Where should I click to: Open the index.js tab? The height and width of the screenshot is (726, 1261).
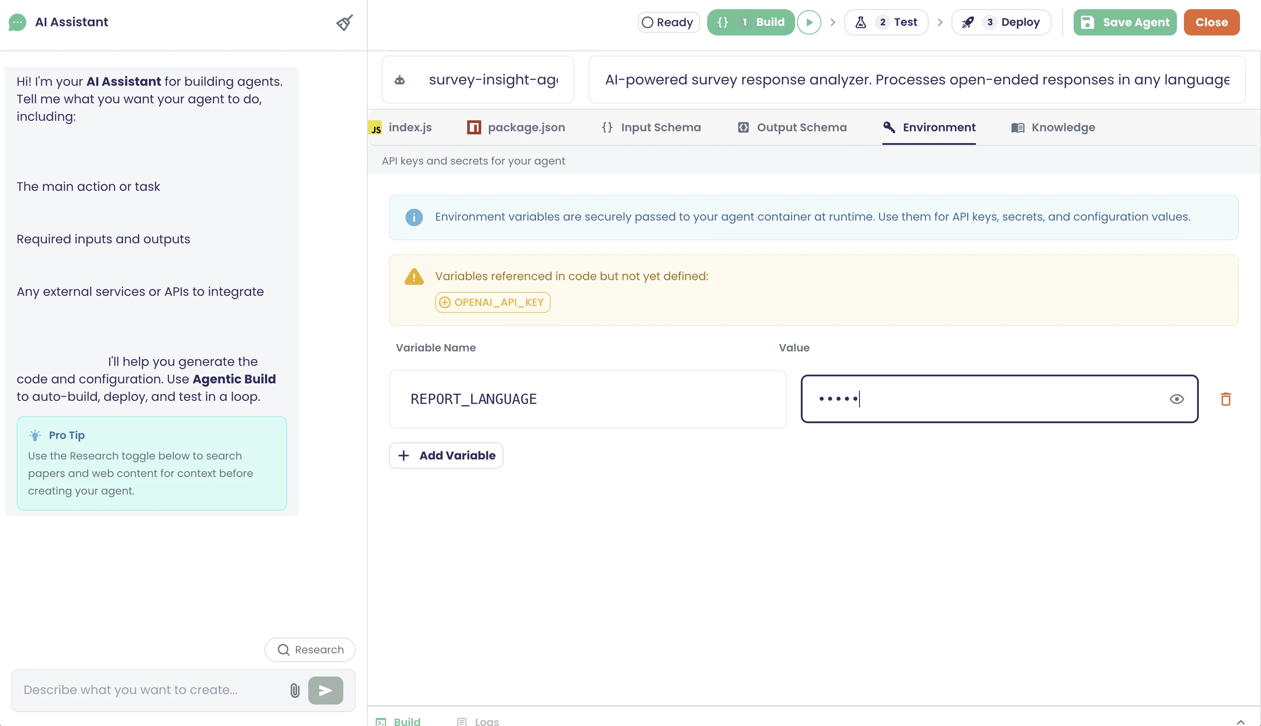[400, 128]
